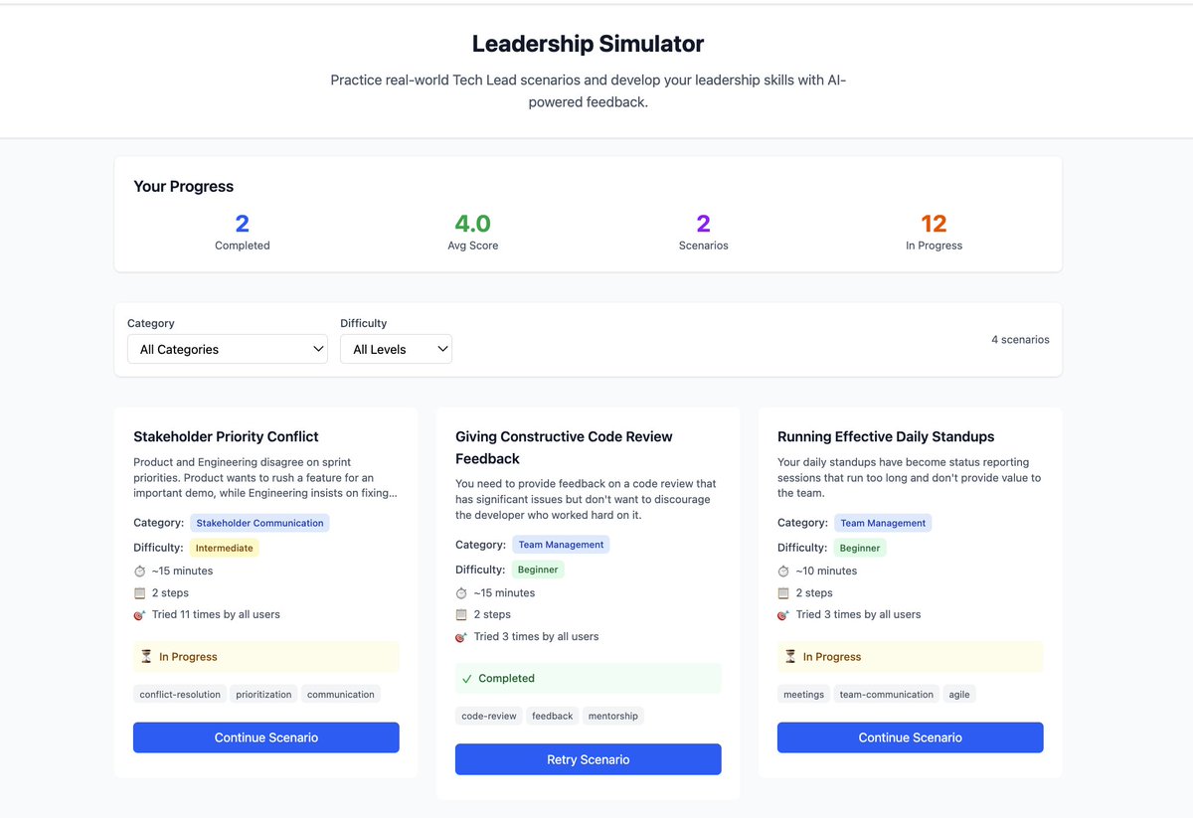Click the green checkmark icon beside Completed
This screenshot has height=818, width=1193.
click(x=467, y=679)
